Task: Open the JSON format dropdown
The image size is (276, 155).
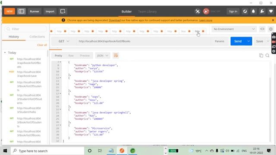Action: pos(103,56)
